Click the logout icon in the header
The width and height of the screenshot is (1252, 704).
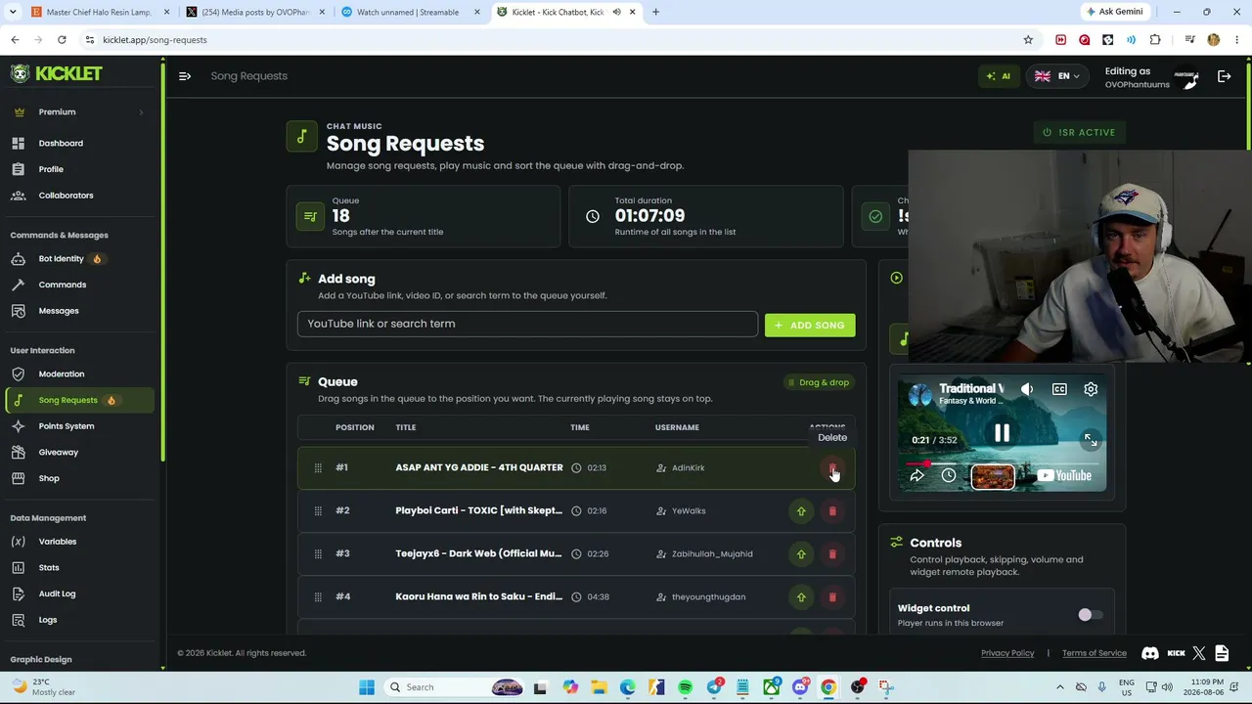1224,75
